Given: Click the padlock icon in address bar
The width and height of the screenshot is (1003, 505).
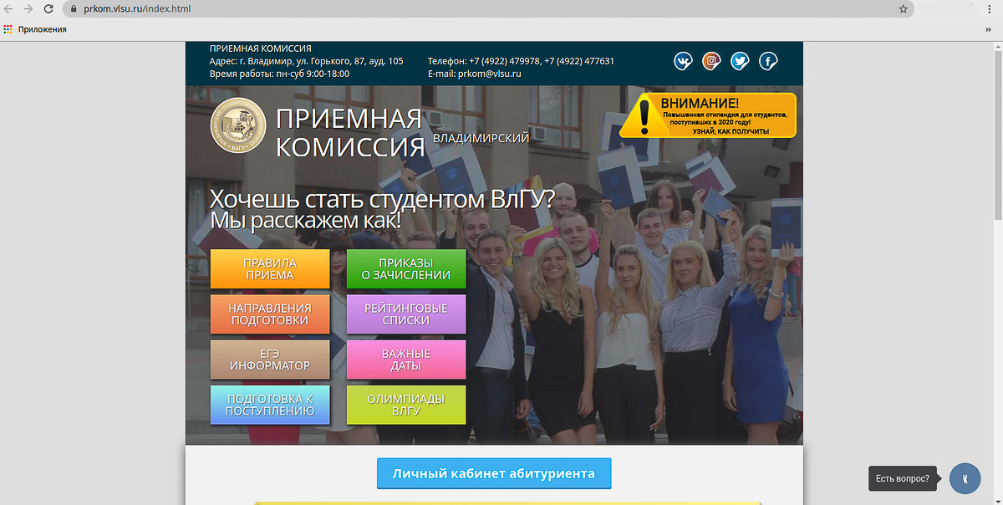Looking at the screenshot, I should (x=74, y=8).
